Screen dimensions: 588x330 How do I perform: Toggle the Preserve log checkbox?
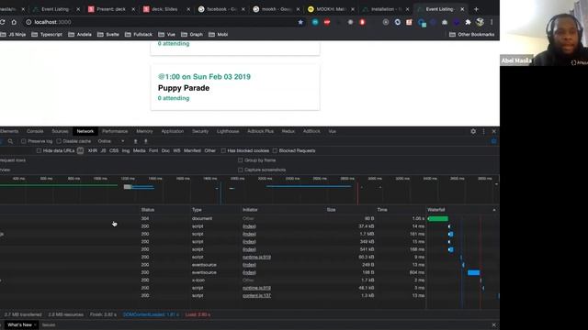tap(24, 141)
